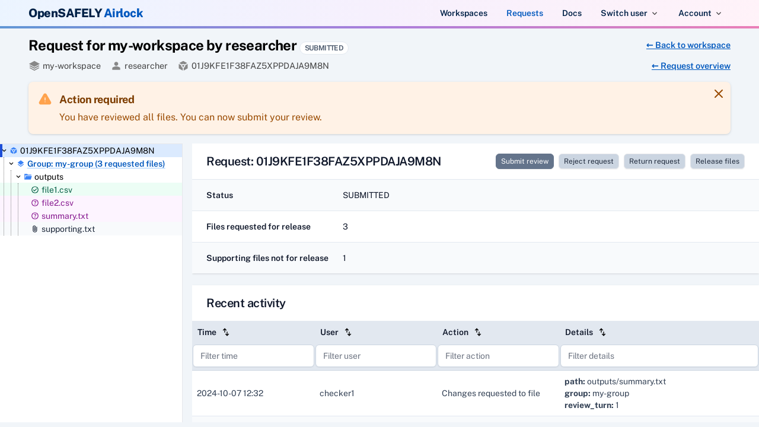759x427 pixels.
Task: Dismiss the Action required alert
Action: tap(718, 94)
